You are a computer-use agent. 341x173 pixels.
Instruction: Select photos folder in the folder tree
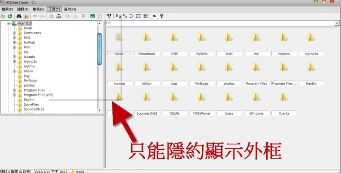[29, 85]
